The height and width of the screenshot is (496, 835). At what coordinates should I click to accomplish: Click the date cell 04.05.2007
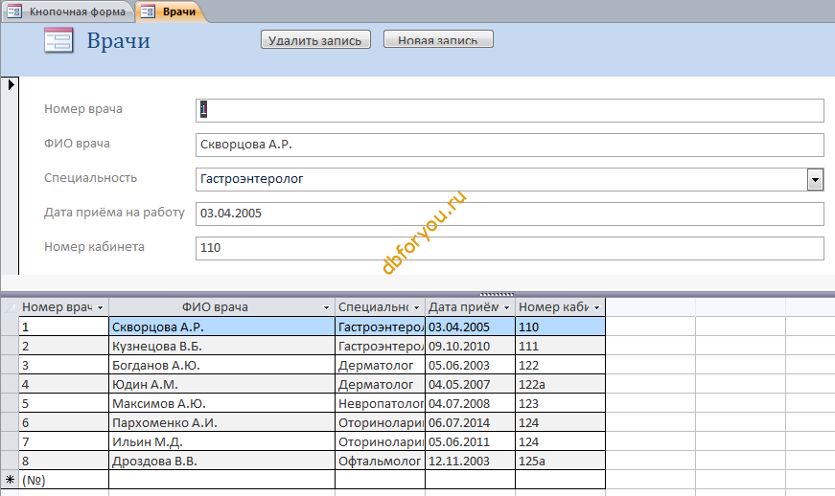pyautogui.click(x=470, y=384)
